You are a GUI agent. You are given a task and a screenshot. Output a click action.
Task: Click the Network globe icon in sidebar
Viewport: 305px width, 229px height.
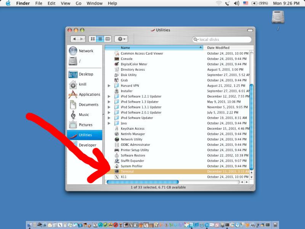point(73,51)
